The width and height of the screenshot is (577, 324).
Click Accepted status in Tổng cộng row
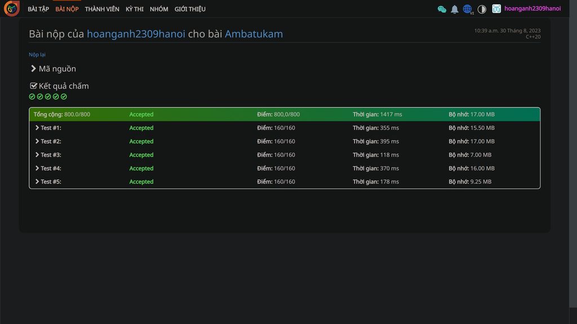coord(141,114)
